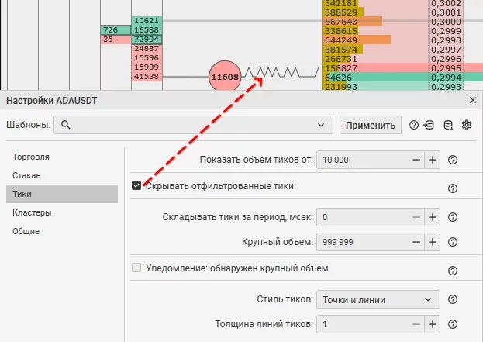The height and width of the screenshot is (342, 483).
Task: Decrease the tick summing period
Action: coord(416,217)
